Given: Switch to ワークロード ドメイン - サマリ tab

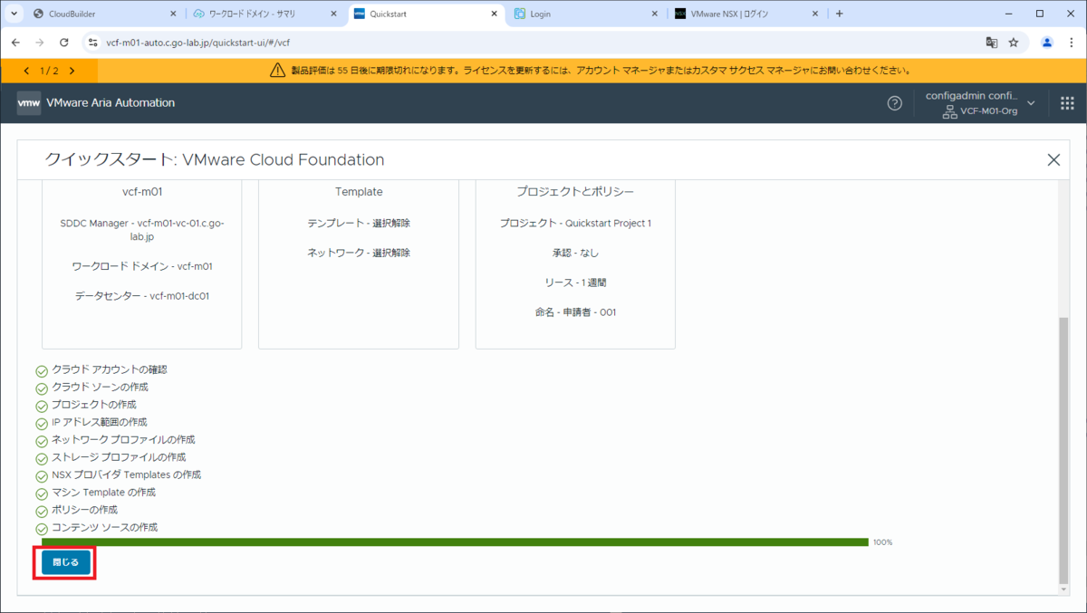Looking at the screenshot, I should (x=267, y=14).
